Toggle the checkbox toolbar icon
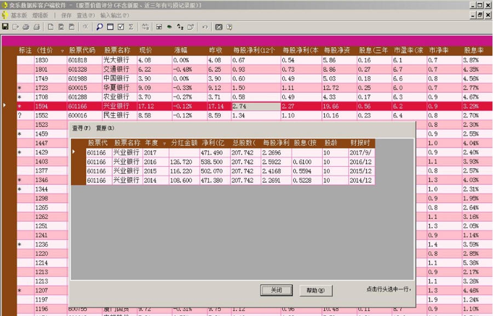 (121, 27)
